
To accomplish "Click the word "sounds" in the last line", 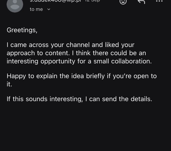I will point(36,99).
